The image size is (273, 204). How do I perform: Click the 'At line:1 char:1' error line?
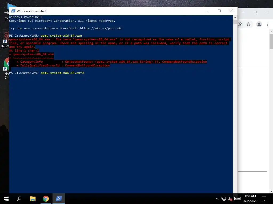pyautogui.click(x=24, y=50)
